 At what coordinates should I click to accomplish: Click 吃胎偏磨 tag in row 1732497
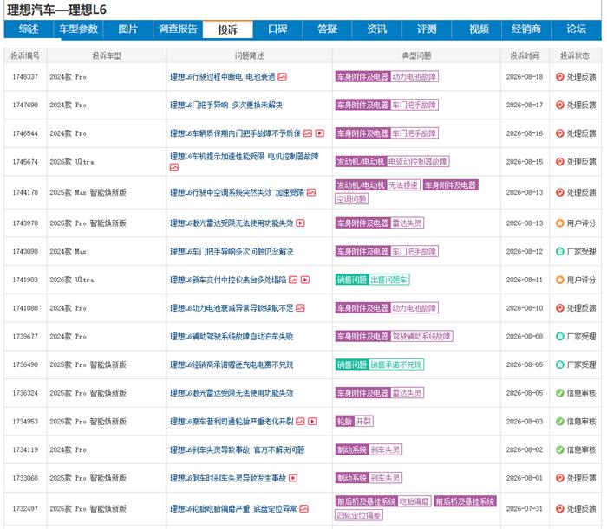click(414, 501)
